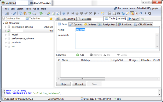This screenshot has width=163, height=102.
Task: Open the blue Help question mark icon
Action: [64, 13]
